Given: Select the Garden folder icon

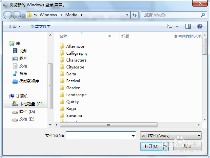Looking at the screenshot, I should coord(62,88).
